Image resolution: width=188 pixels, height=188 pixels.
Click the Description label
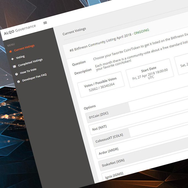coord(83,71)
